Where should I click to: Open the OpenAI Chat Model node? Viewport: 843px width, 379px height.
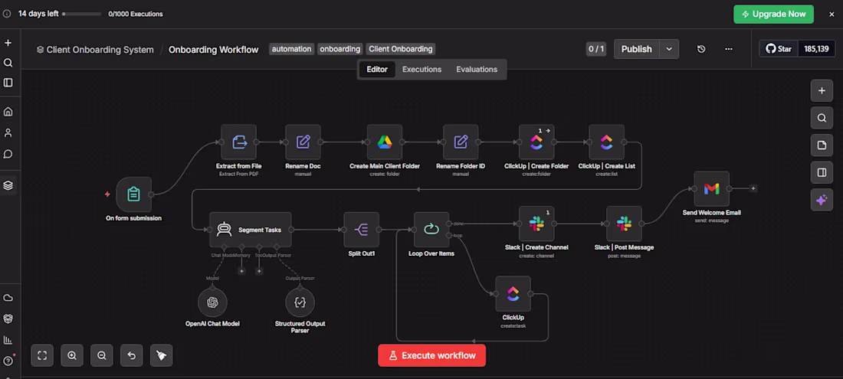212,302
